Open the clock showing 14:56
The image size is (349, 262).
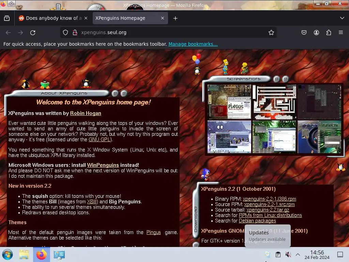click(317, 254)
